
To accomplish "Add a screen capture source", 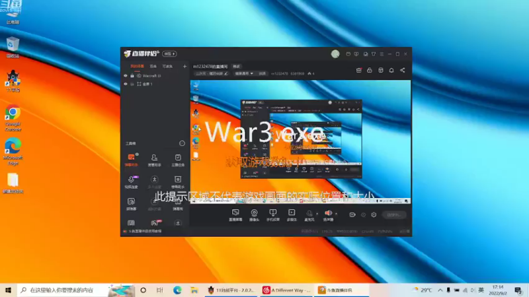I will coord(235,215).
